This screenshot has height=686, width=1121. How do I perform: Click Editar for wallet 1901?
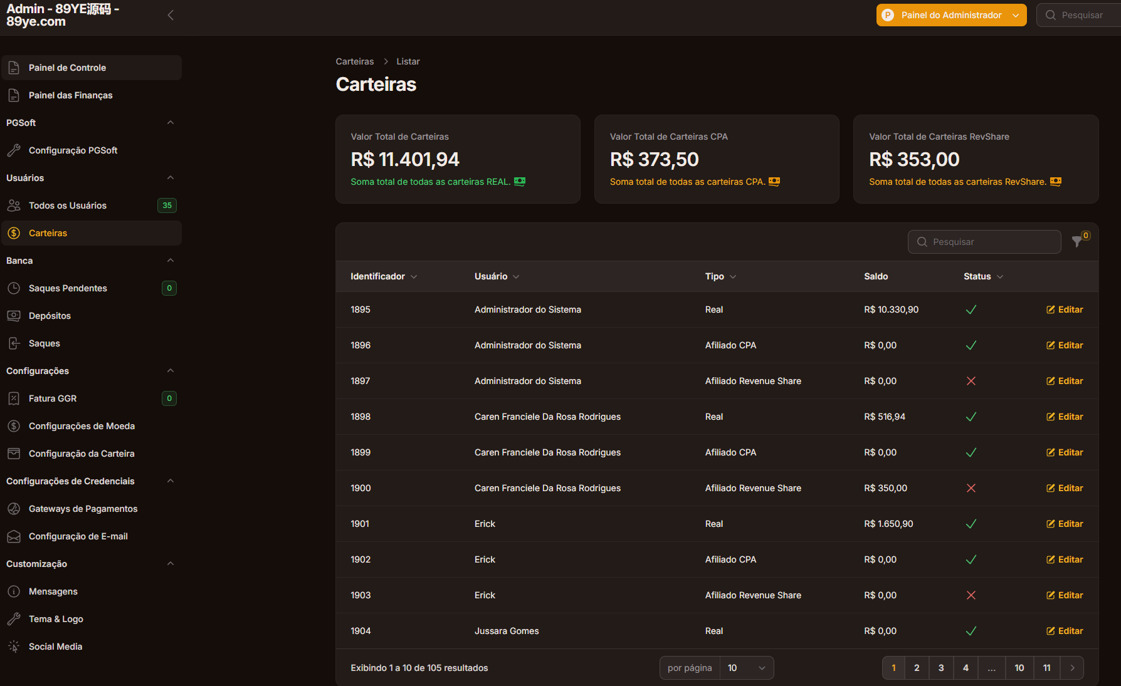click(x=1065, y=524)
